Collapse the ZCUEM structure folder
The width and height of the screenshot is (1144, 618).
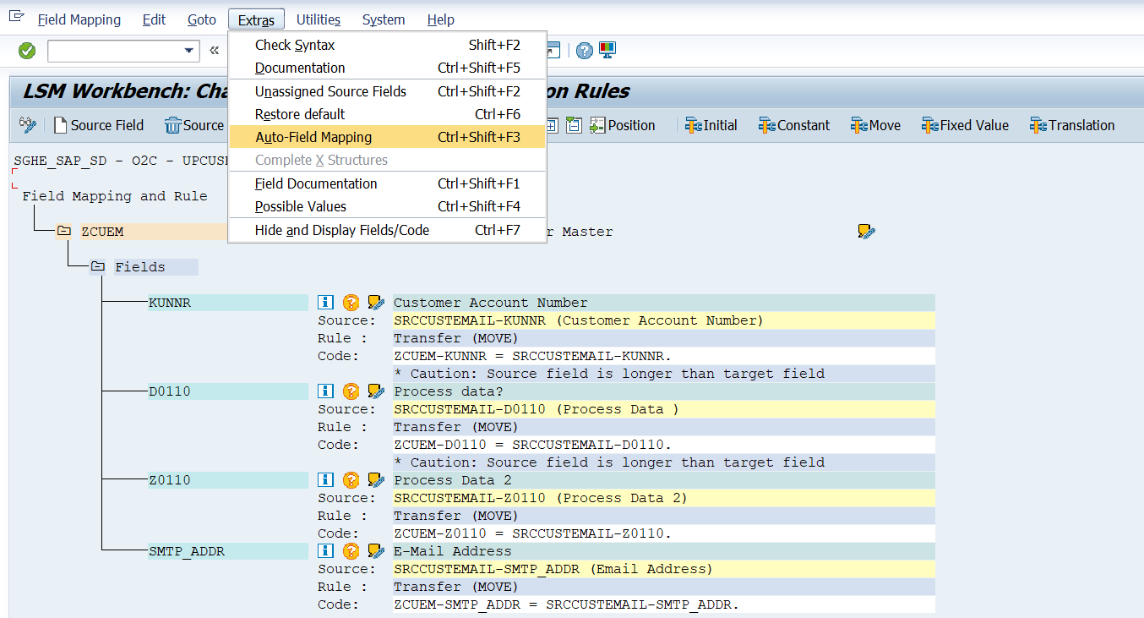point(64,232)
